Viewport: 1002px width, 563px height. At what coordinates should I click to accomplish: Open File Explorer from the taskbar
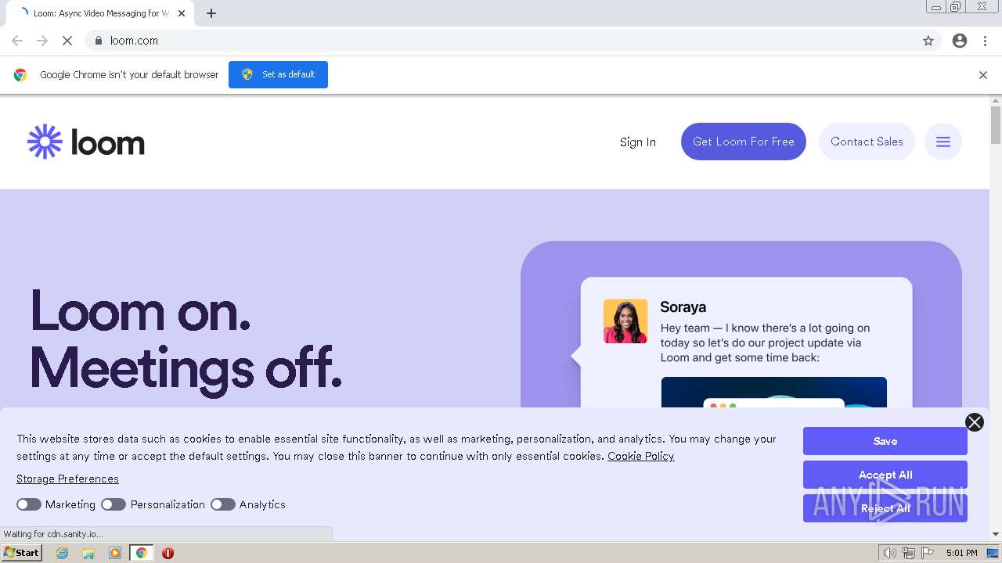pyautogui.click(x=88, y=553)
